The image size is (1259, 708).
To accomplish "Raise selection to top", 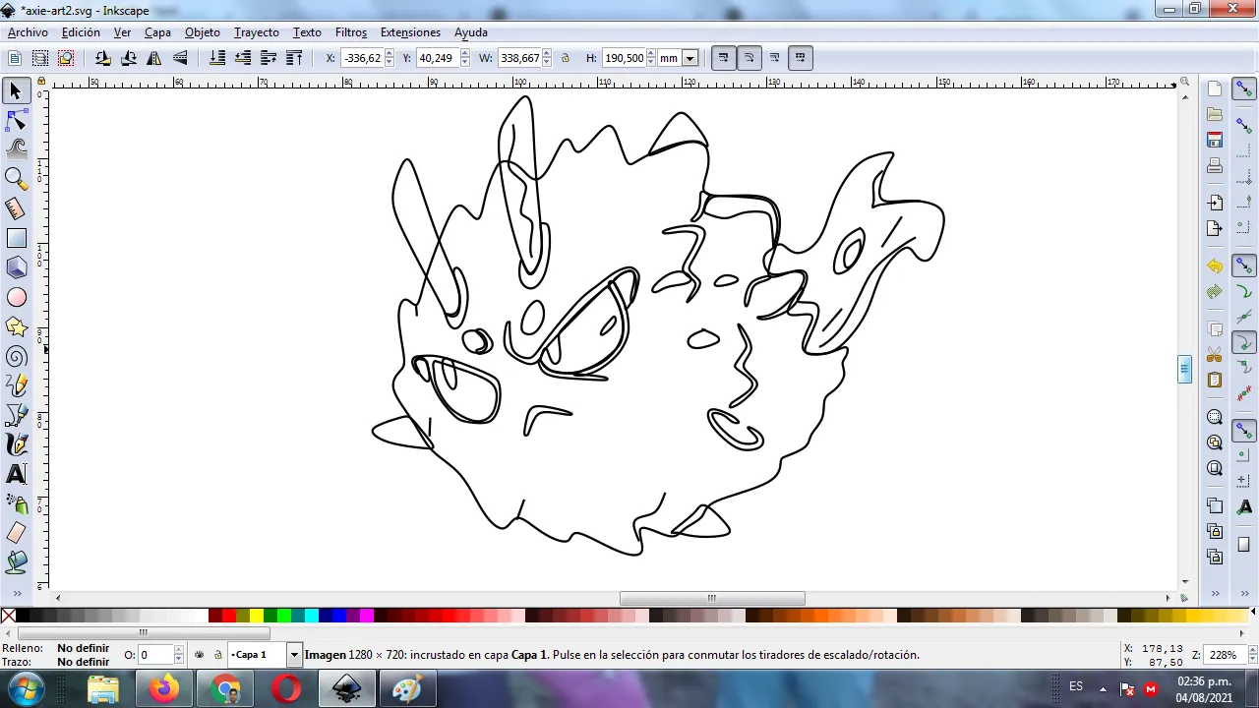I will tap(294, 58).
